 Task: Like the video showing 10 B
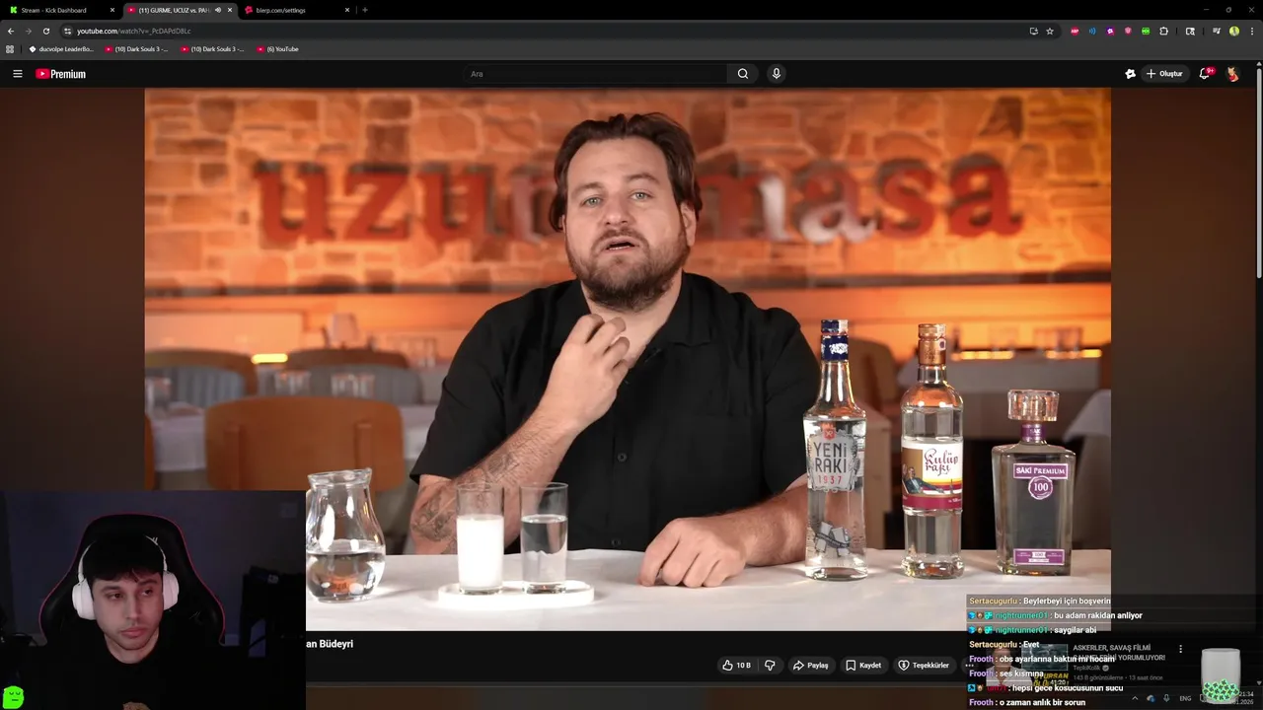(x=736, y=666)
